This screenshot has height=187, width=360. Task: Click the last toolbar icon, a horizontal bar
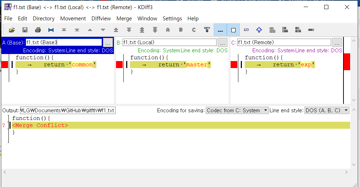311,30
